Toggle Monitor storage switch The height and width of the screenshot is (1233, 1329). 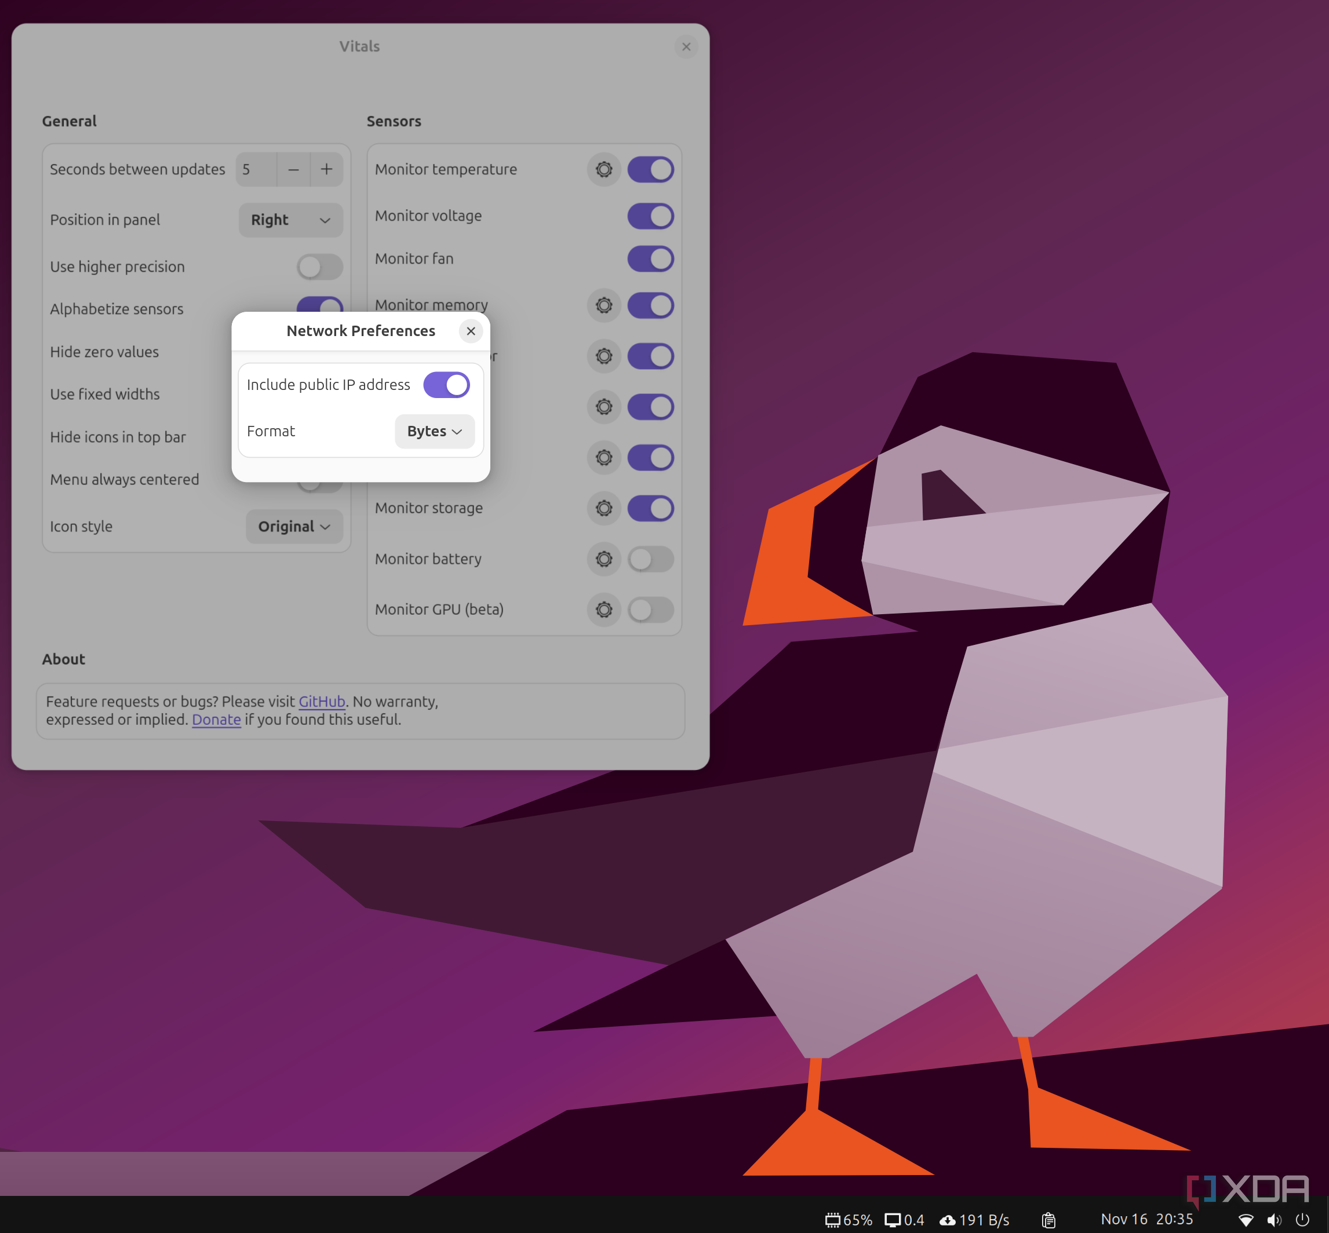click(650, 508)
